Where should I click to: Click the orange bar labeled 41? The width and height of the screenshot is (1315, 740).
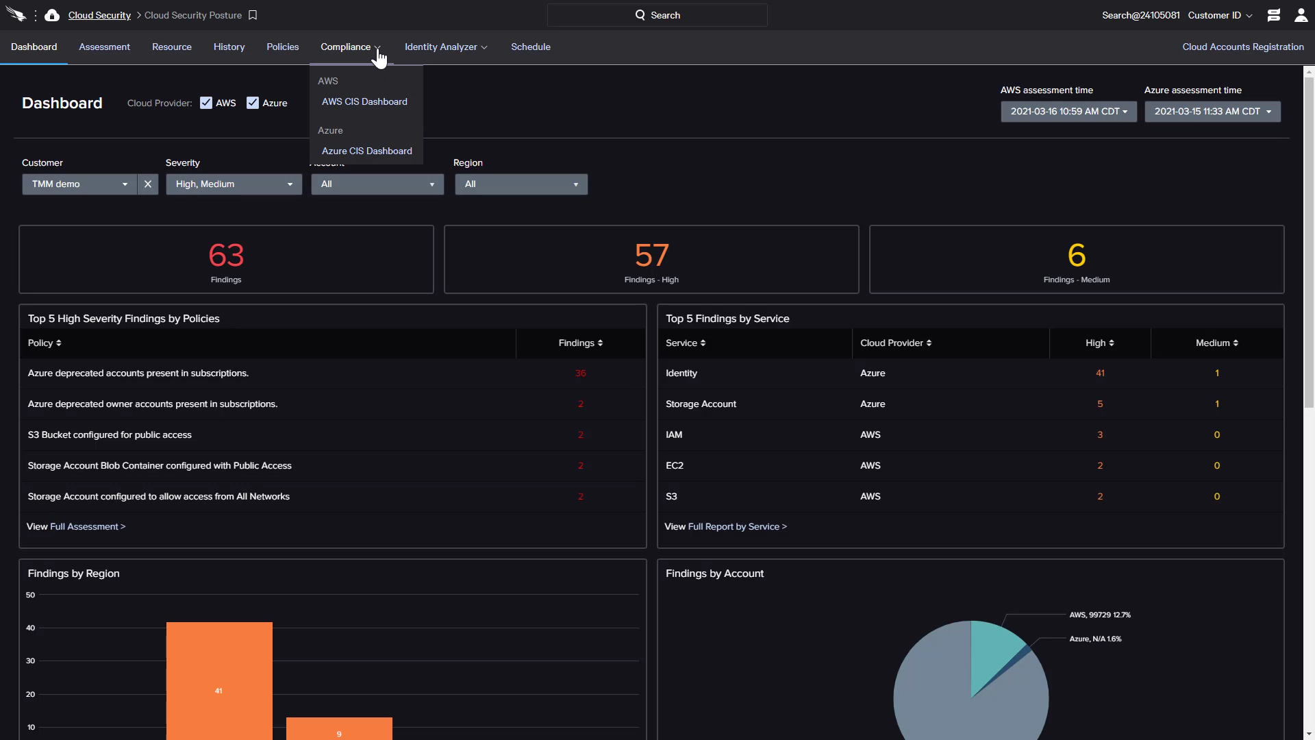(219, 680)
